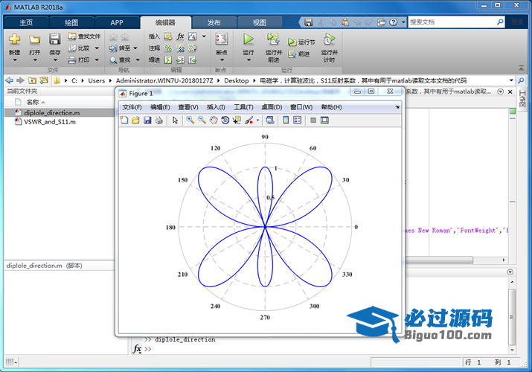Insert function with the fx icon

pyautogui.click(x=181, y=36)
